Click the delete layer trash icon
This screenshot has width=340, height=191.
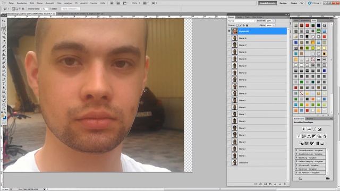(285, 184)
